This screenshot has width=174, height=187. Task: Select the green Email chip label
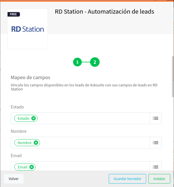pyautogui.click(x=22, y=167)
